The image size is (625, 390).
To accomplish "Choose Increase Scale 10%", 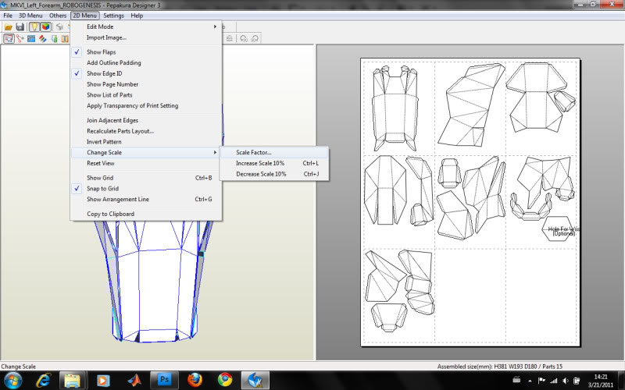I will pos(260,163).
